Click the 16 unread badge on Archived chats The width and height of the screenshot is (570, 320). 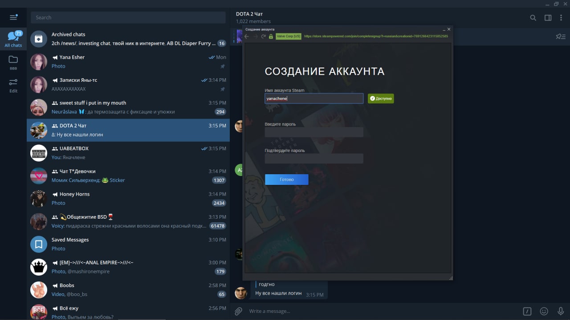(x=221, y=43)
